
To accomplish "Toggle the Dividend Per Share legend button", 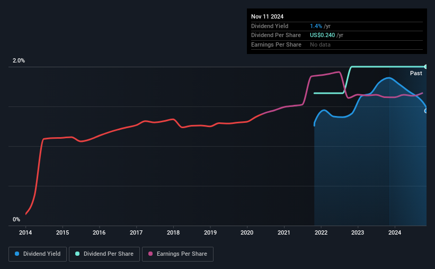I will pyautogui.click(x=104, y=254).
